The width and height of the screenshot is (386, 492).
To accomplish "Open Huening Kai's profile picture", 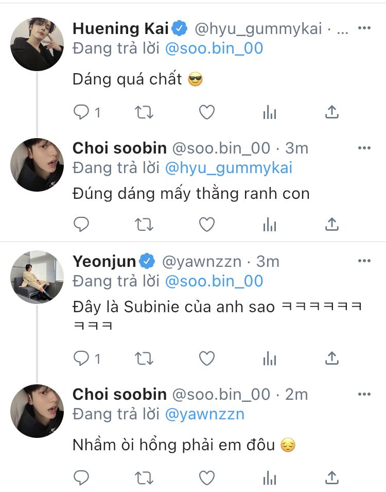I will tap(37, 44).
